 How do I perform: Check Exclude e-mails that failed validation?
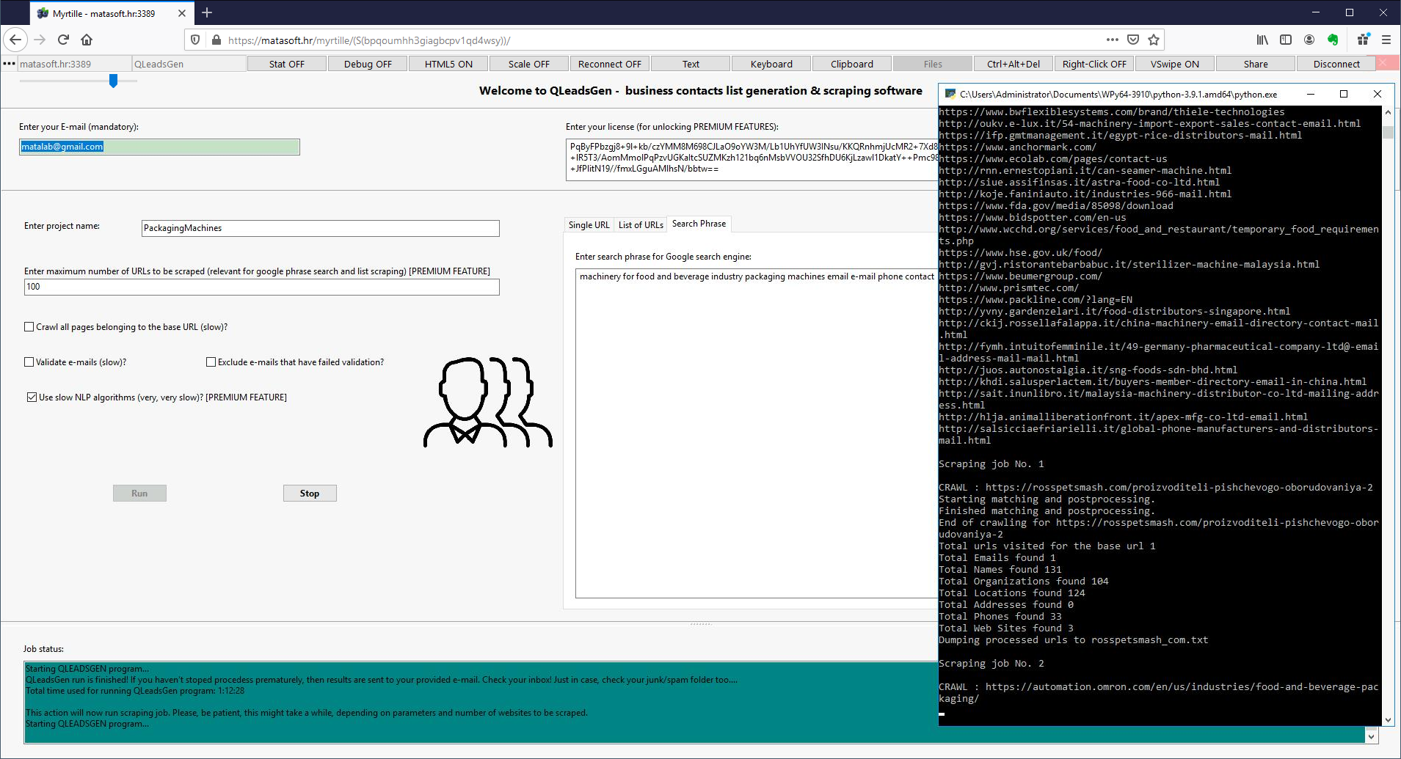coord(211,362)
